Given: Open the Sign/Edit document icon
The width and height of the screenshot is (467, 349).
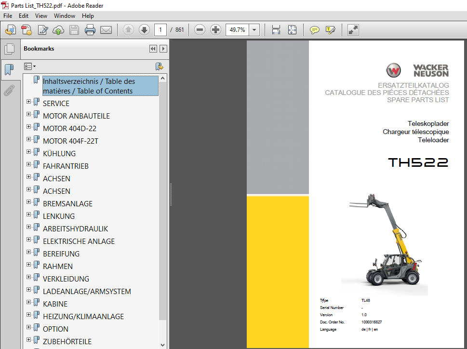Looking at the screenshot, I should click(42, 30).
